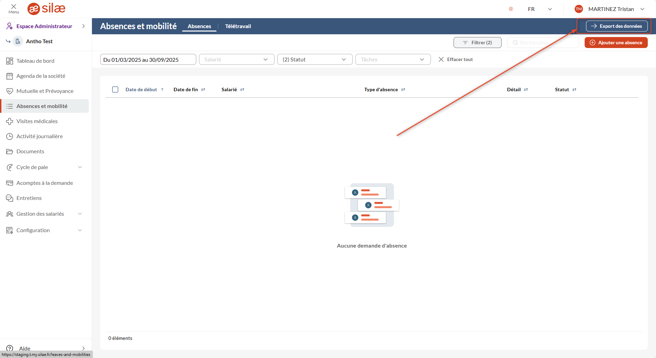This screenshot has height=358, width=656.
Task: Open Documents folder item
Action: click(30, 151)
